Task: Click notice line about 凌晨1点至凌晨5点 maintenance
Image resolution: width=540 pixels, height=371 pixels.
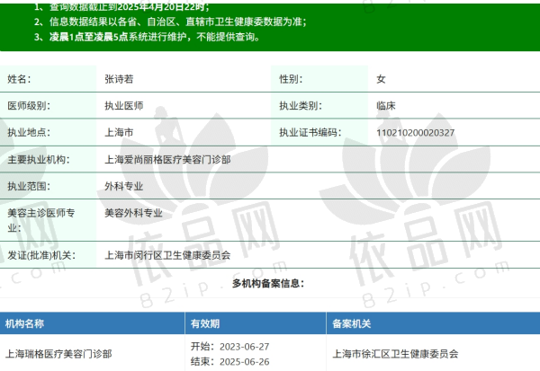Action: pyautogui.click(x=147, y=37)
